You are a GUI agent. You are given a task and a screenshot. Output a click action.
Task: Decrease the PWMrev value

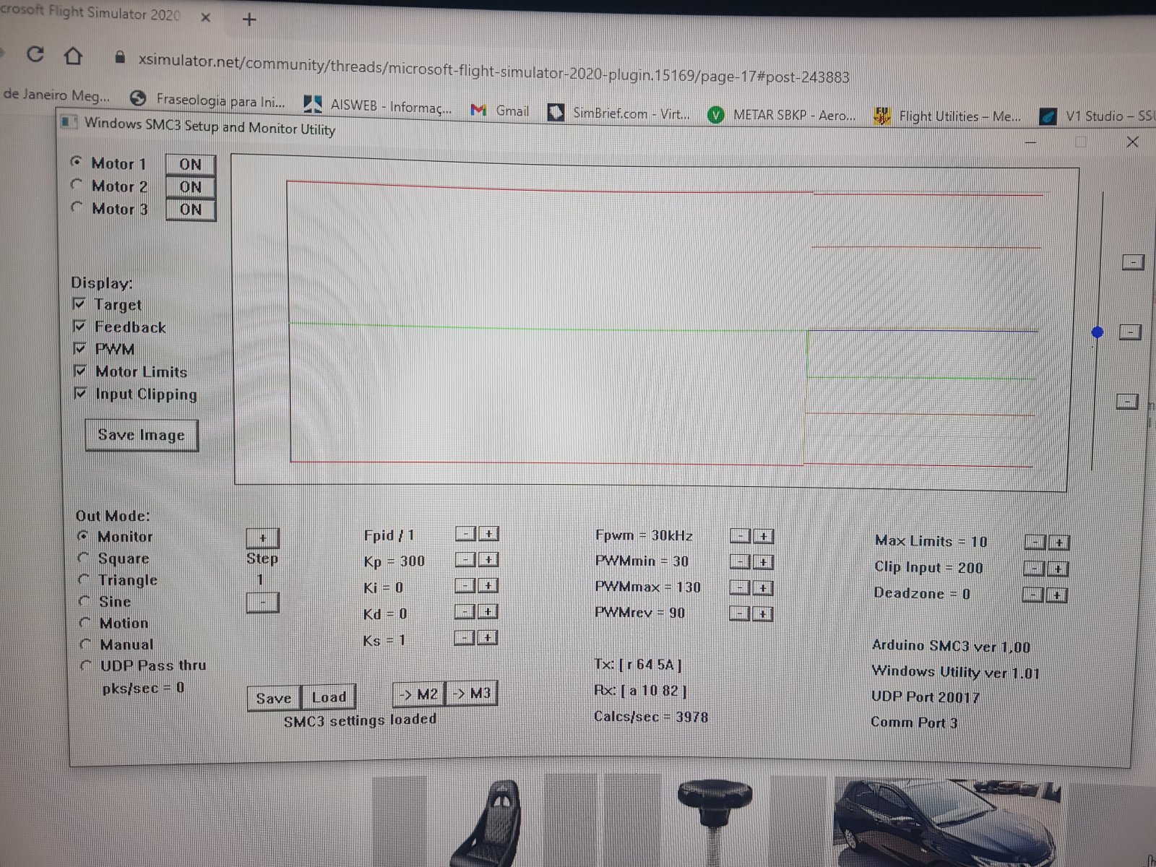[740, 614]
